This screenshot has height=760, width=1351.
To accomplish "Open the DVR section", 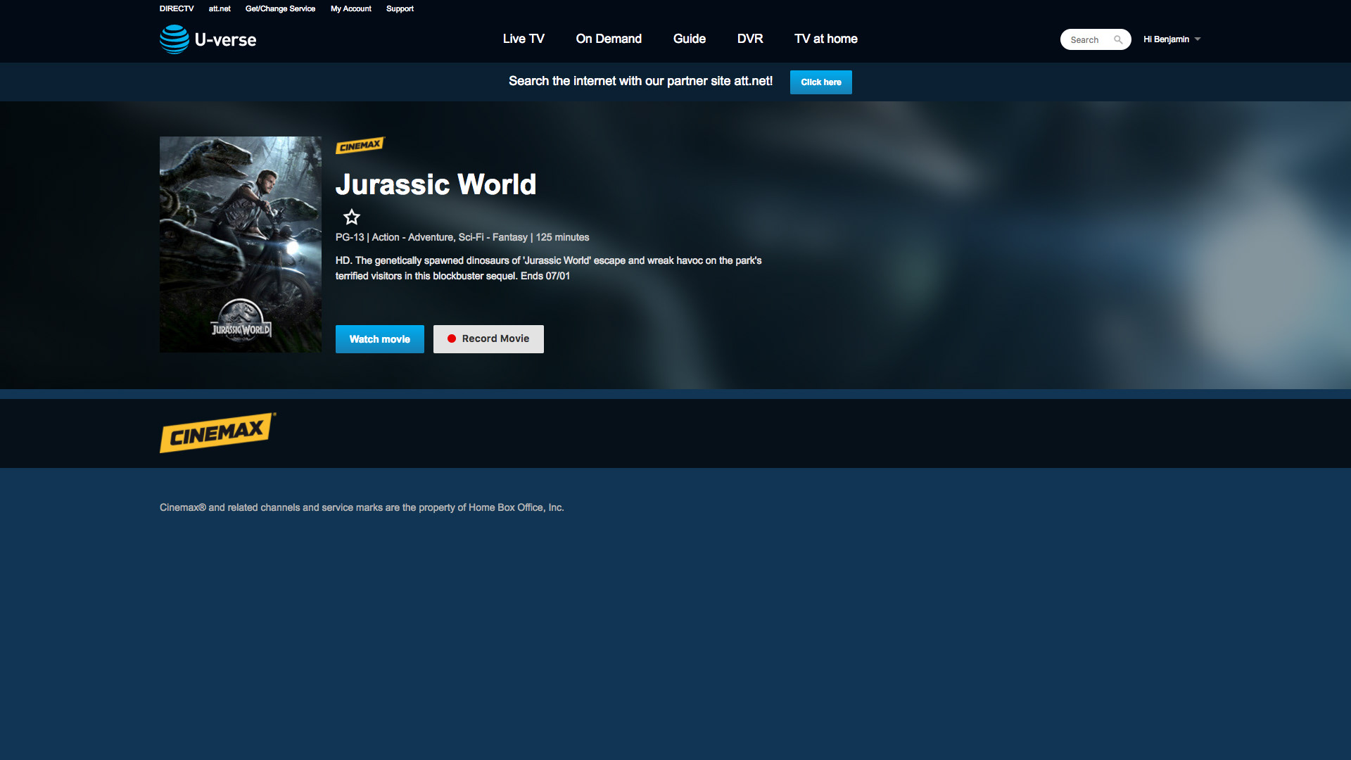I will click(750, 39).
